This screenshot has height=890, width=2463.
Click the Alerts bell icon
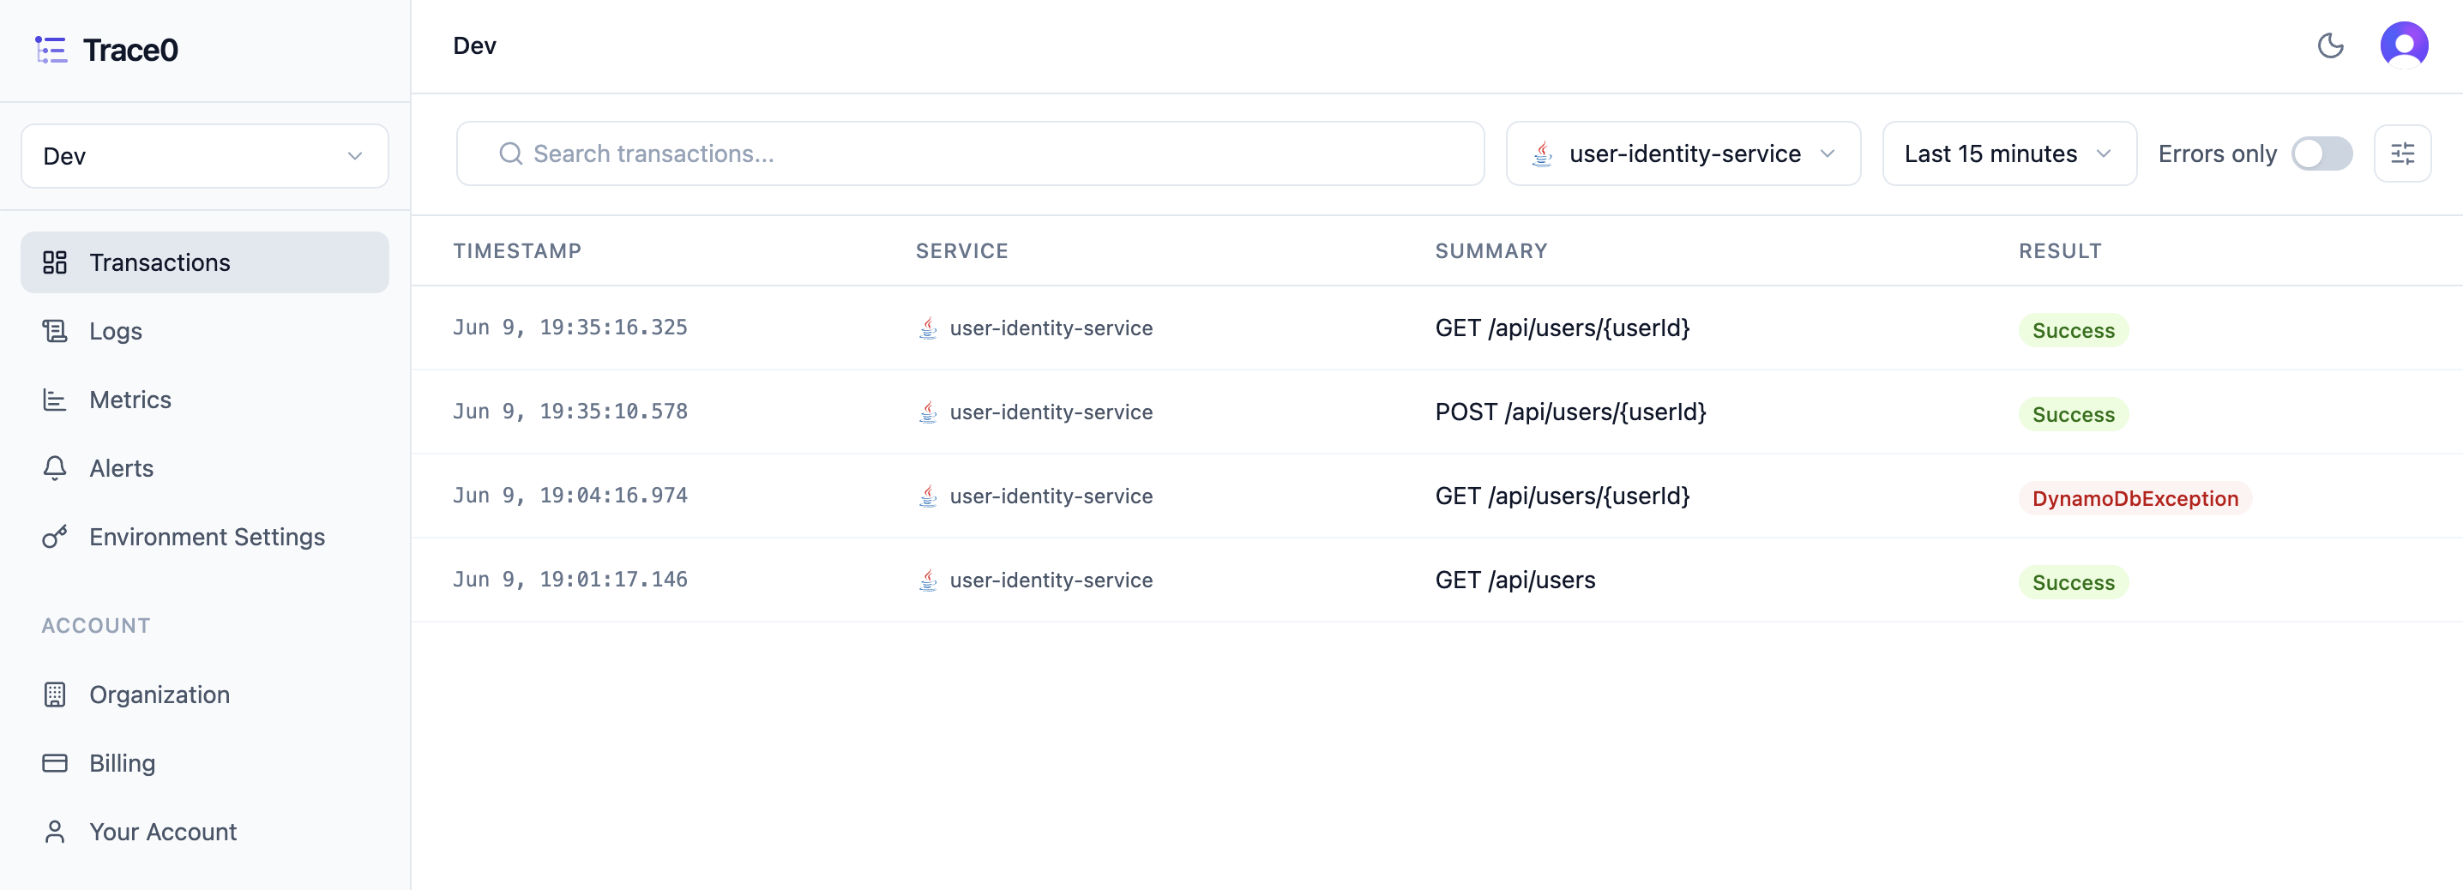55,468
